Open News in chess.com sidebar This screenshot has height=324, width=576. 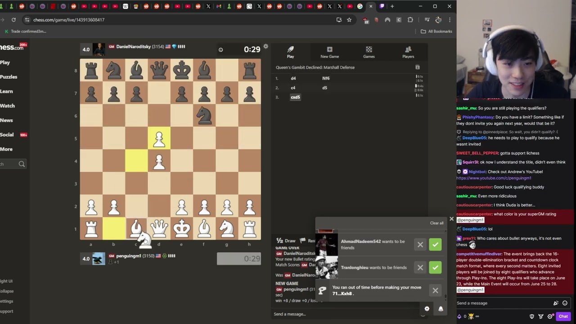6,120
